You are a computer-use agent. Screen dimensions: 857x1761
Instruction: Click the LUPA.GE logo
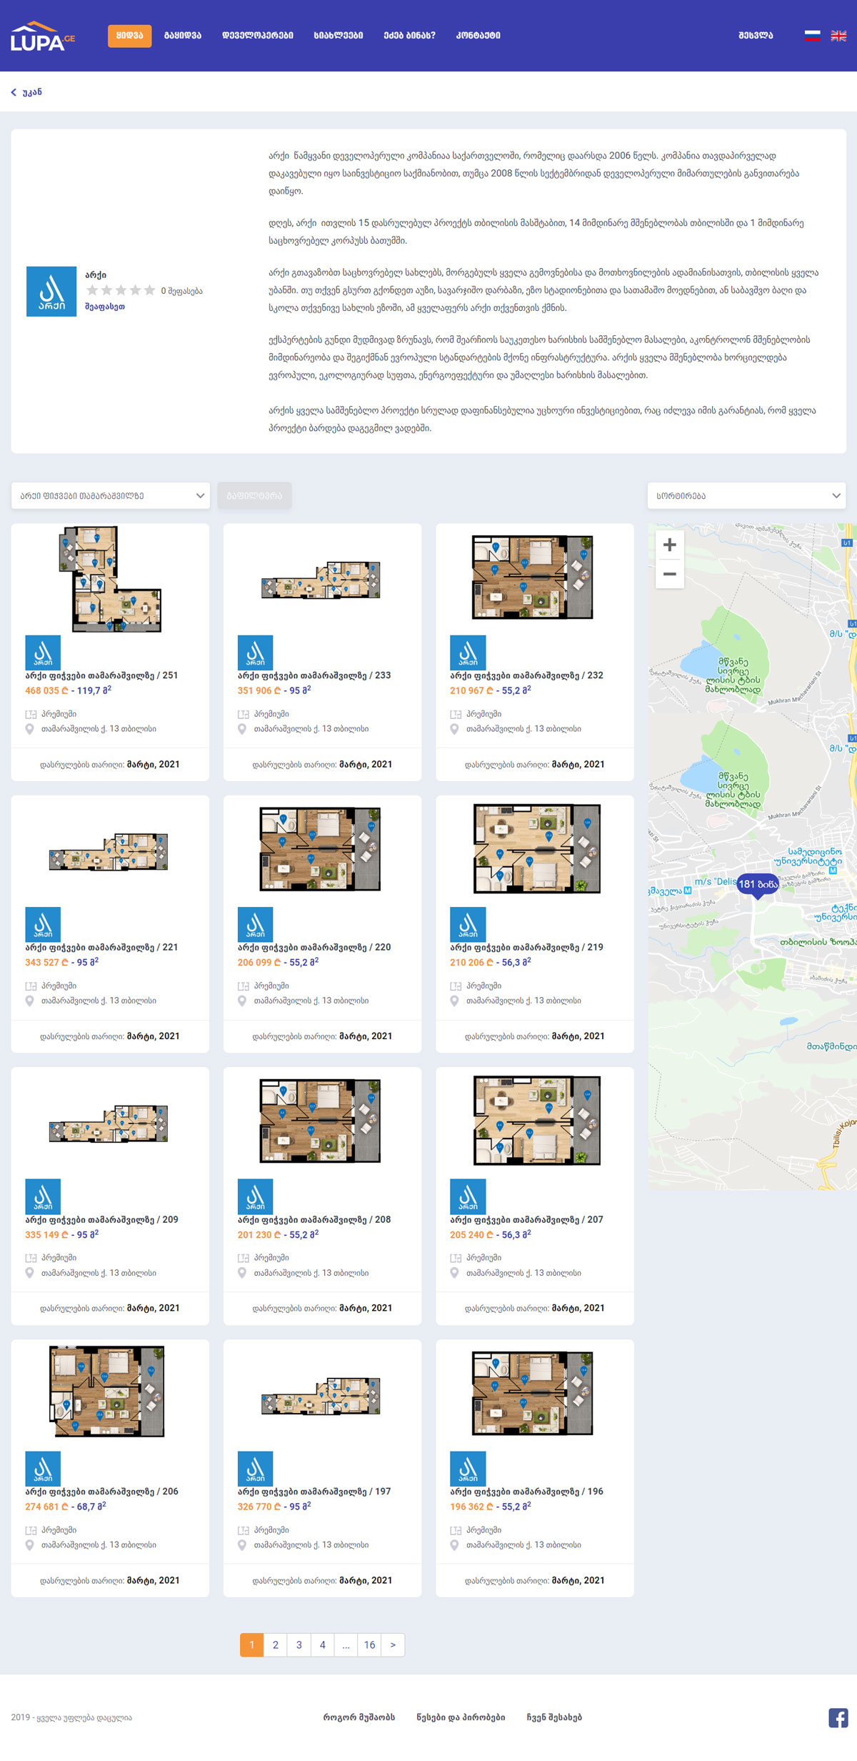(42, 36)
